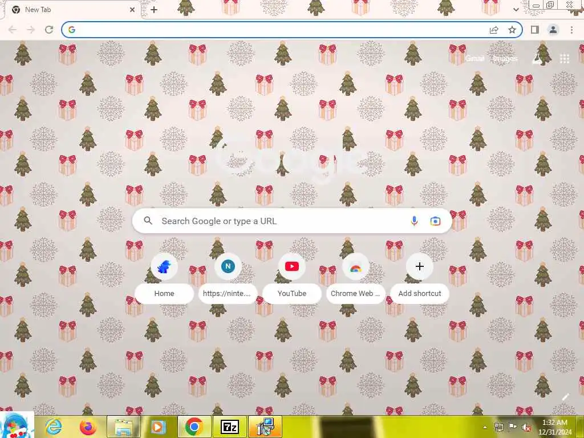Toggle the side panel icon

point(535,30)
